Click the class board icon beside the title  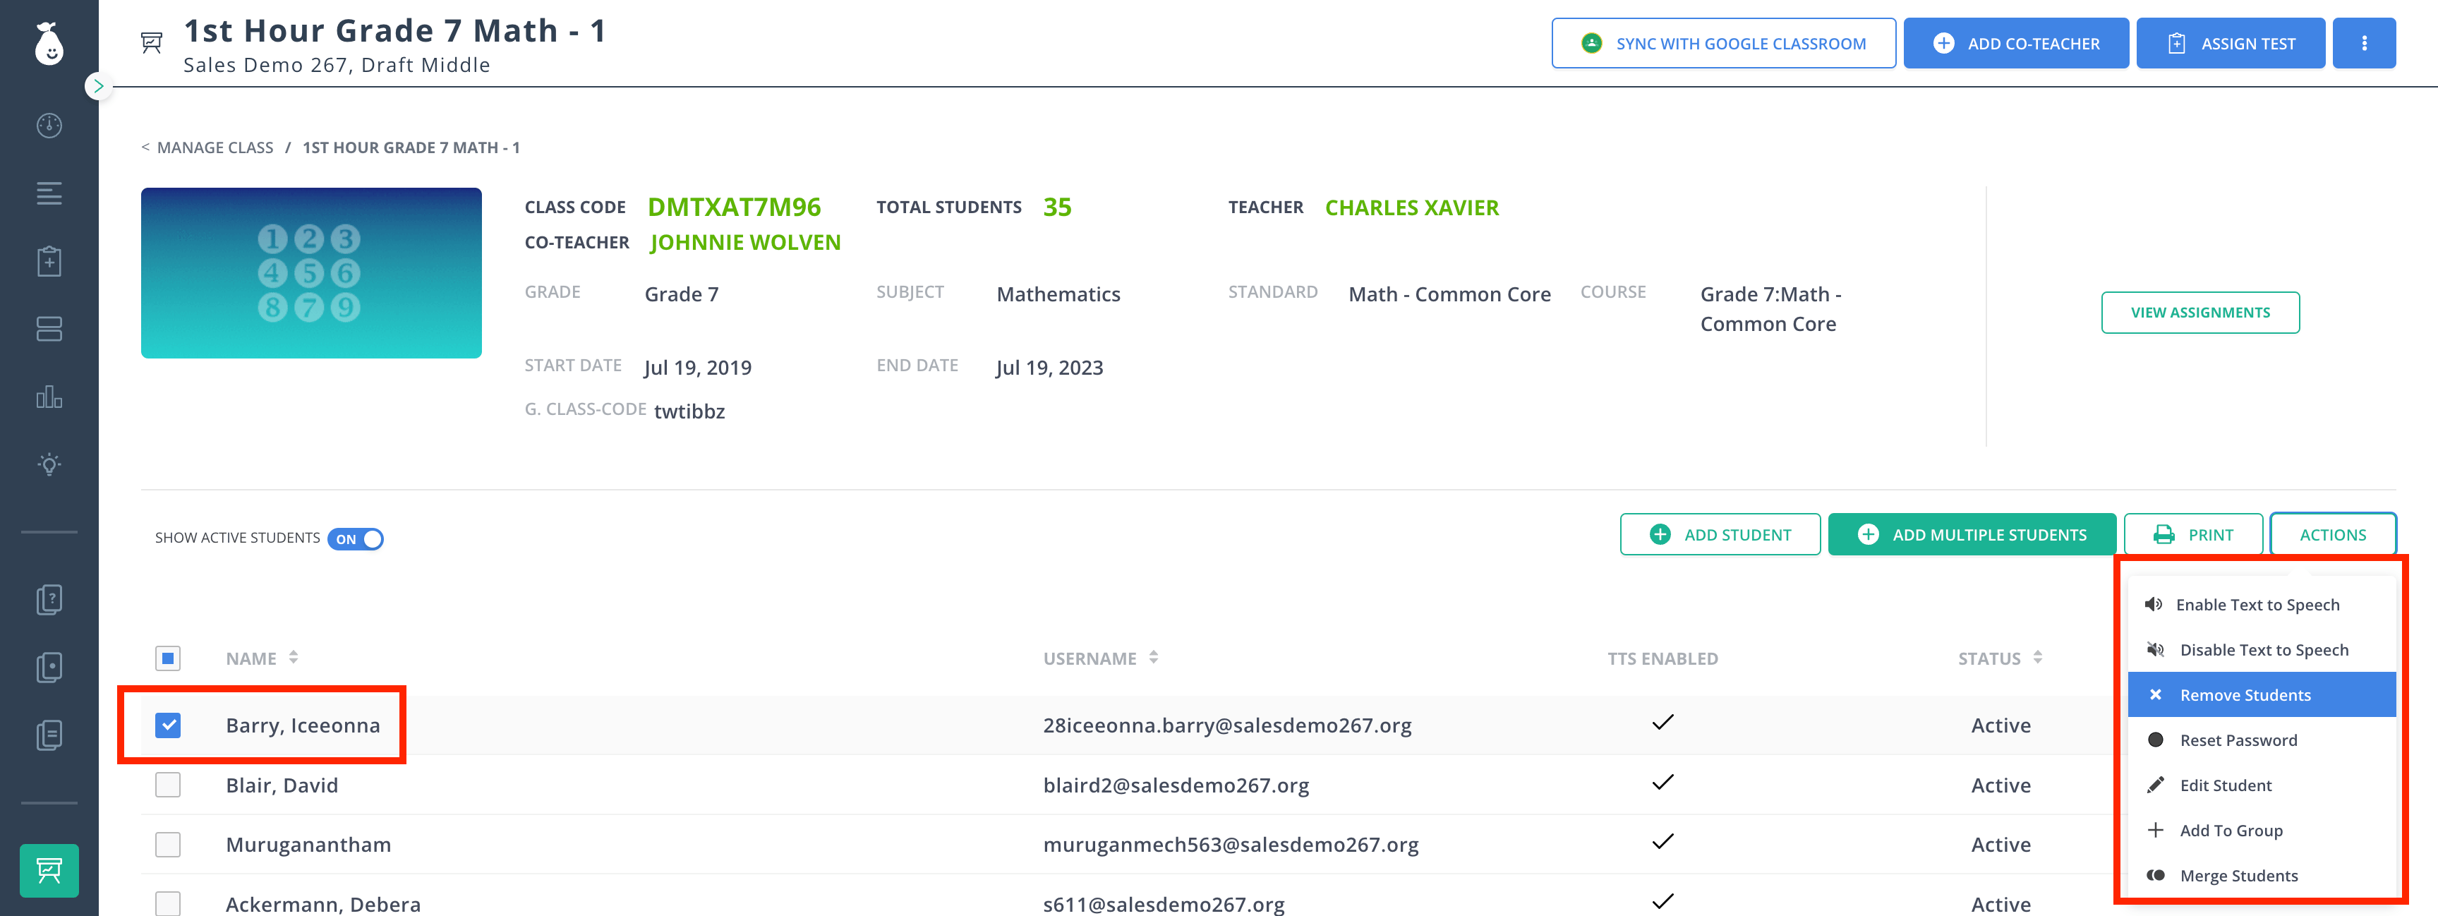tap(152, 42)
